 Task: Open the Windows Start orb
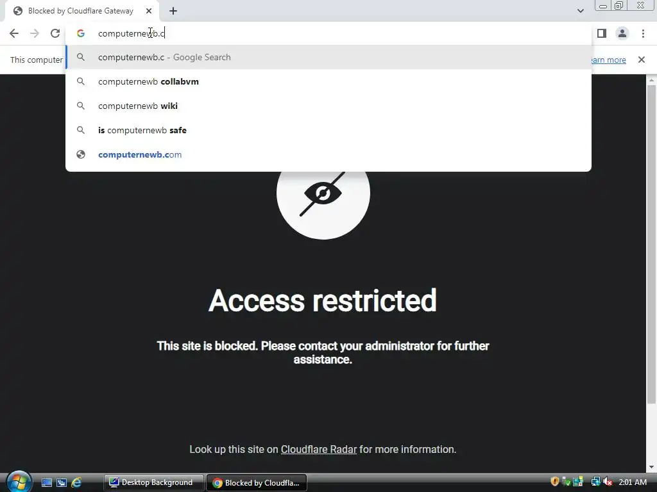pos(19,482)
